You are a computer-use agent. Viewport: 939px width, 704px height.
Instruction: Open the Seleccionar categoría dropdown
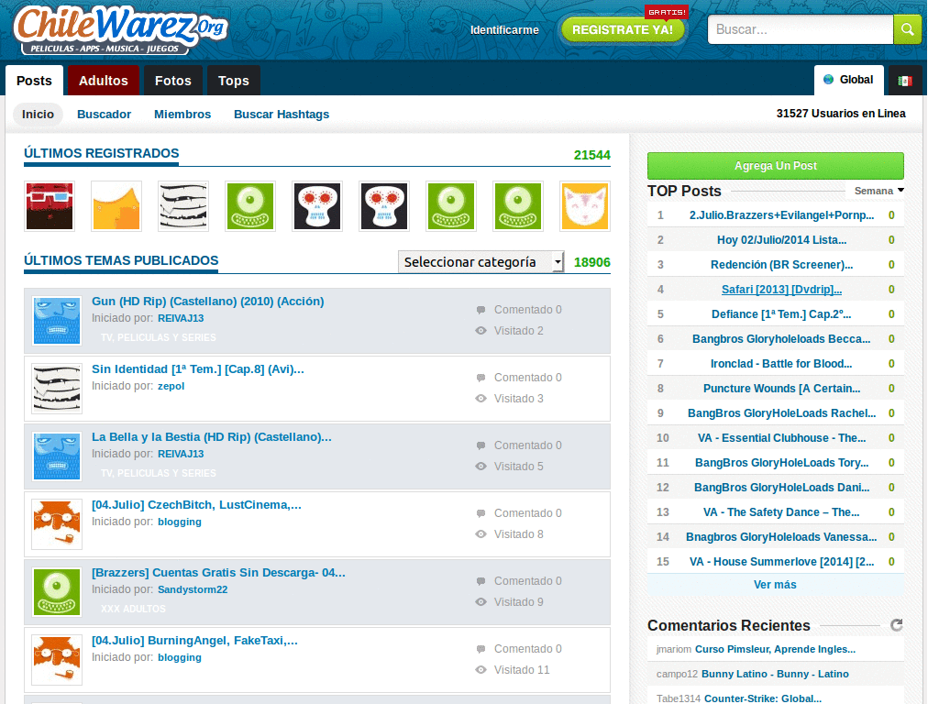click(481, 261)
